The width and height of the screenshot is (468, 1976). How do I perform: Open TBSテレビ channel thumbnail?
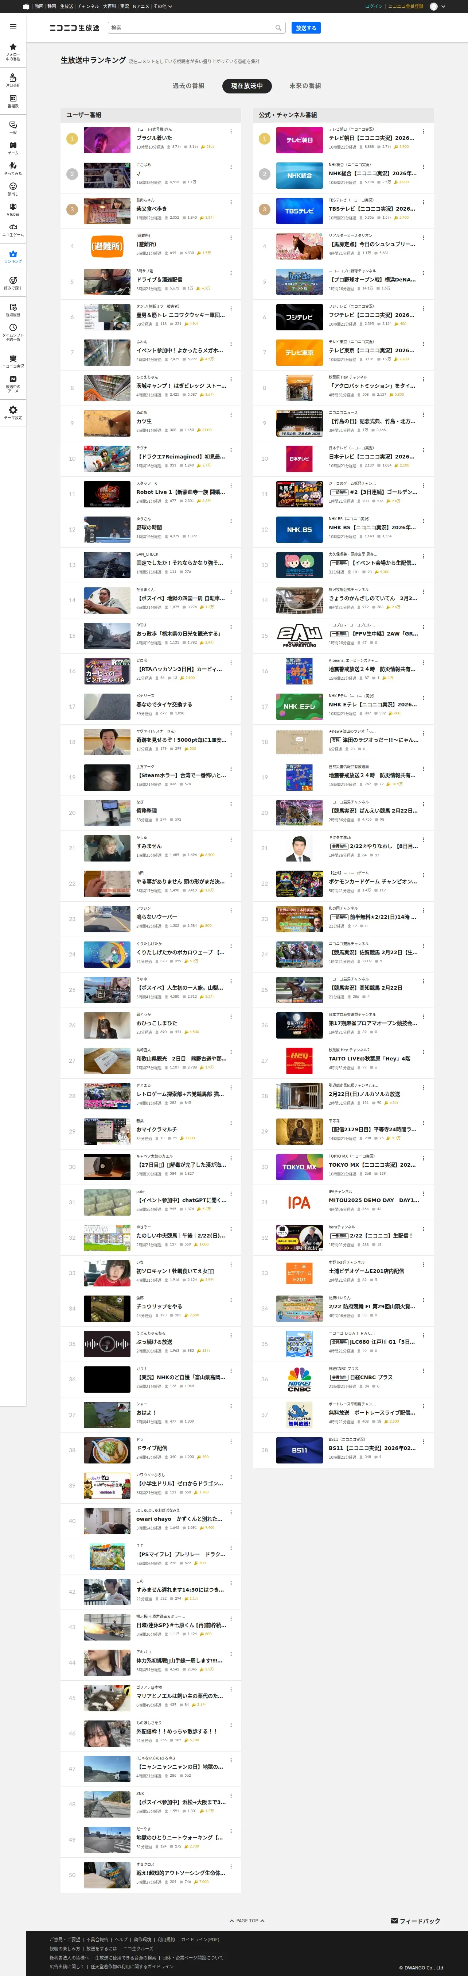coord(299,211)
